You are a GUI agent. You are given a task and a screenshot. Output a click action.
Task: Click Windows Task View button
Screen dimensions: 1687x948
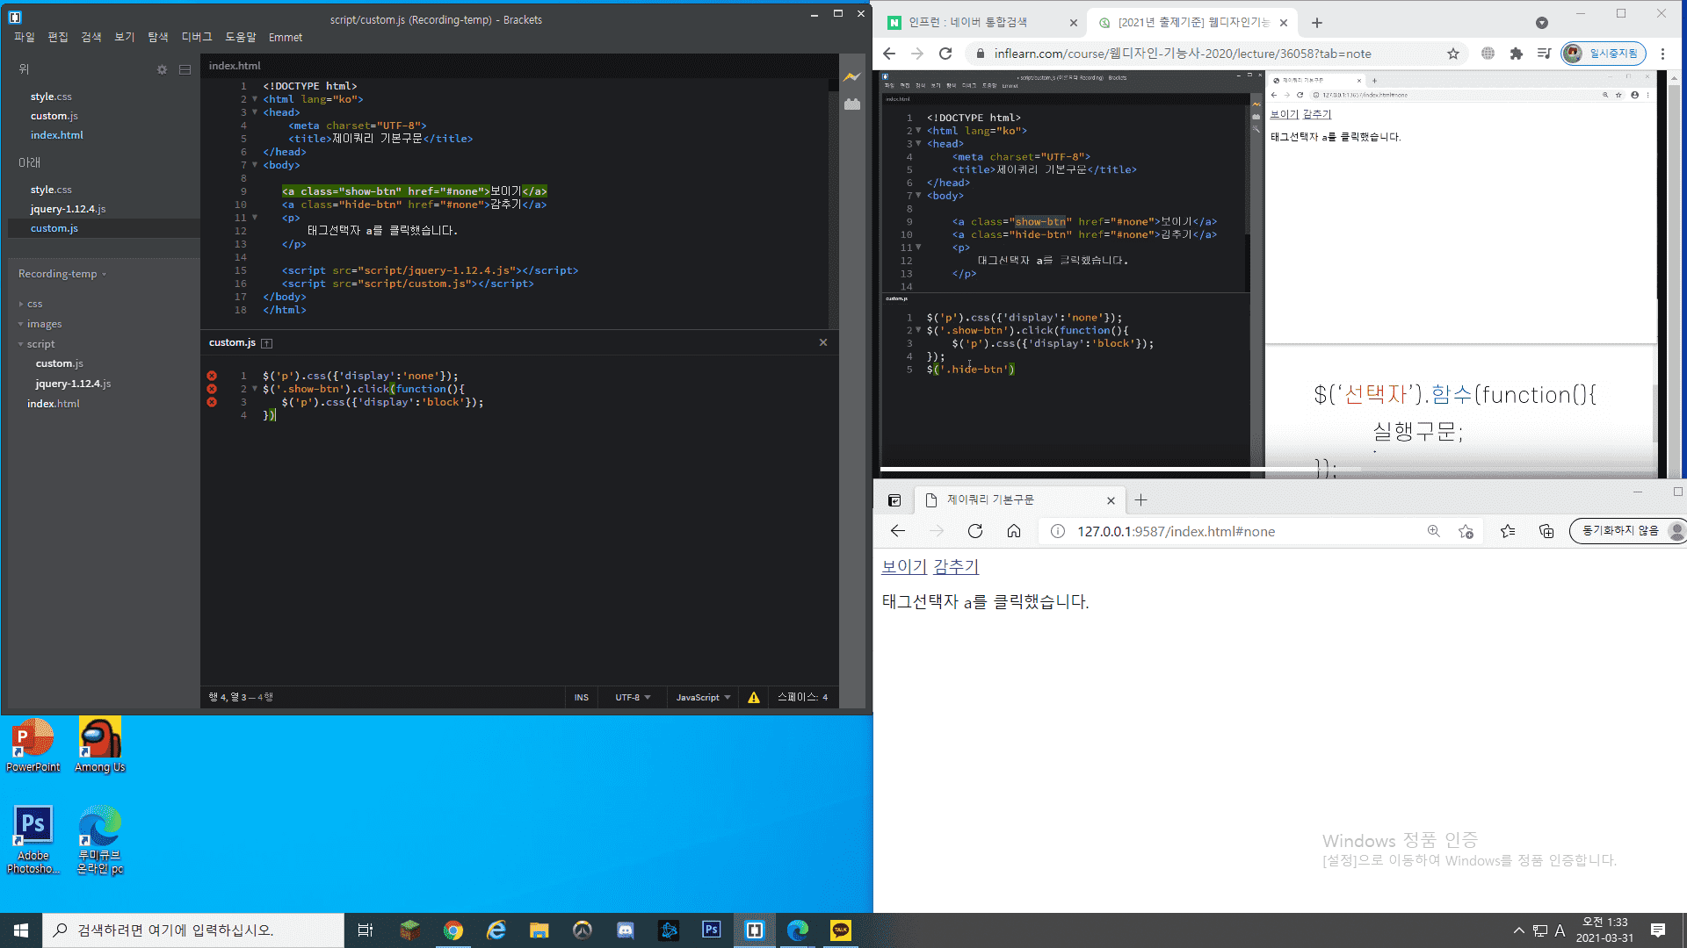(x=366, y=930)
